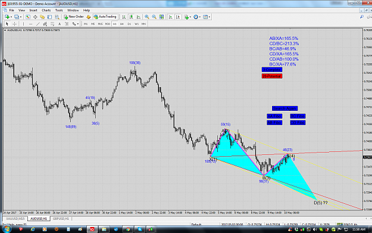Open the File menu
This screenshot has width=372, height=233.
click(x=11, y=10)
